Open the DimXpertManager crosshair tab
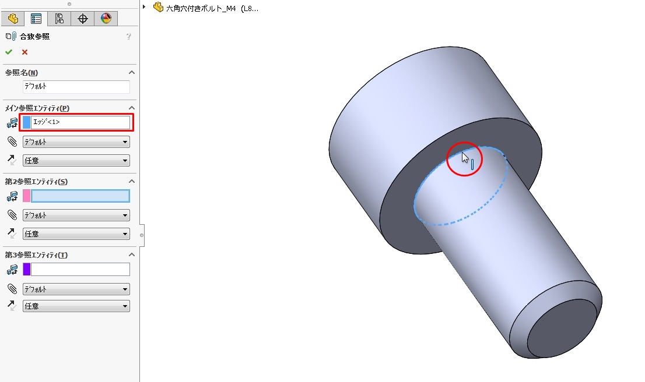Viewport: 645px width, 382px height. point(83,19)
